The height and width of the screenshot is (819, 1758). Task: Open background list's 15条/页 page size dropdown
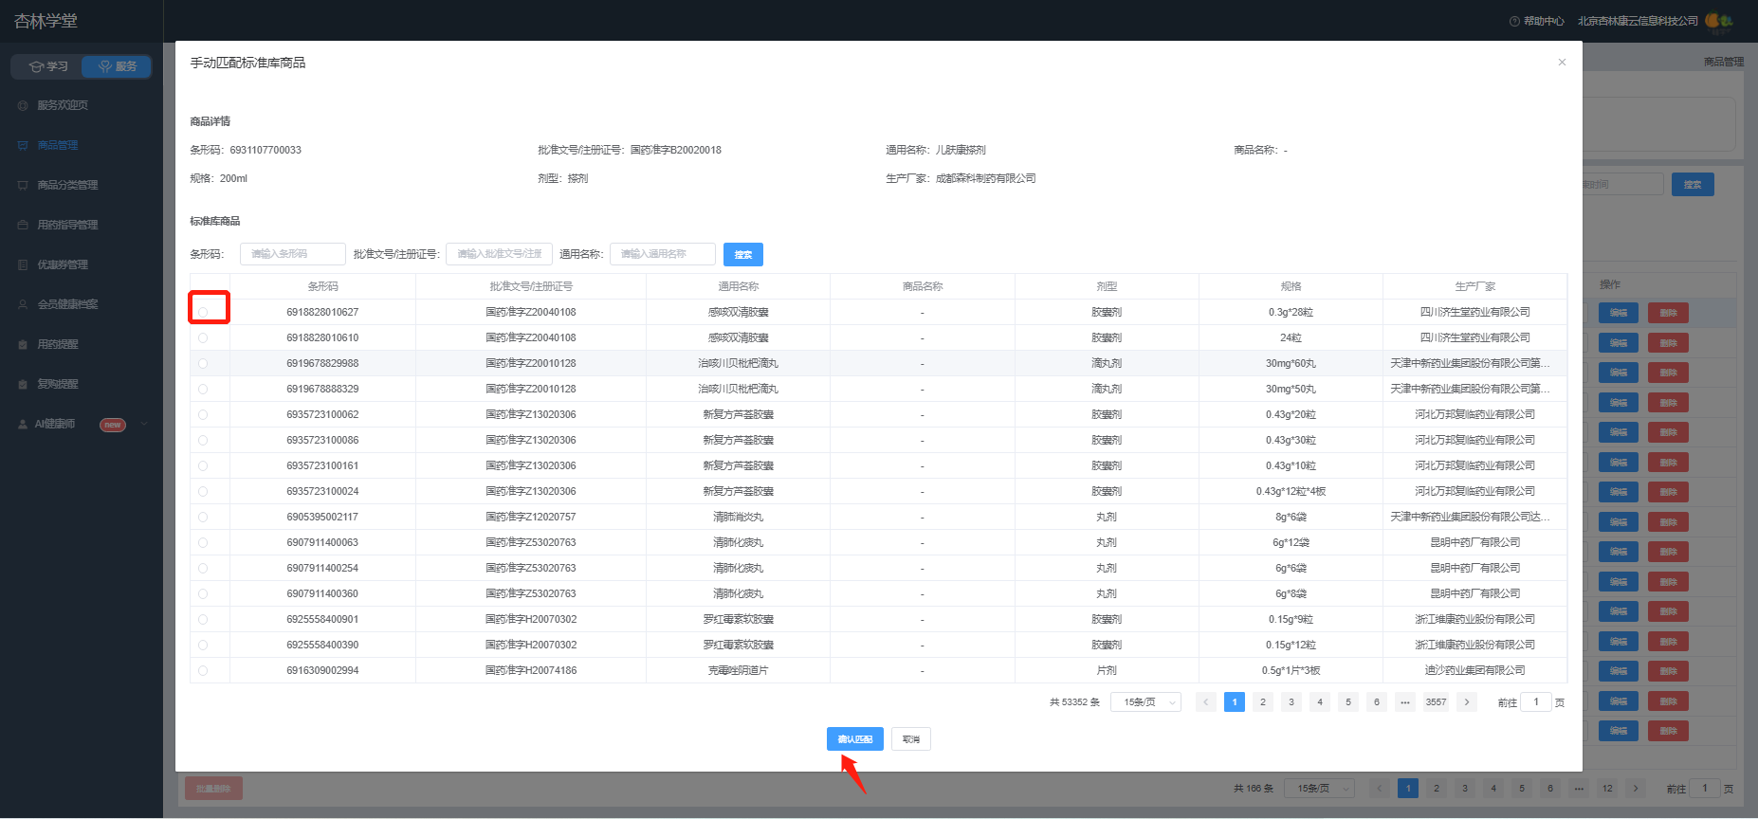(1320, 789)
